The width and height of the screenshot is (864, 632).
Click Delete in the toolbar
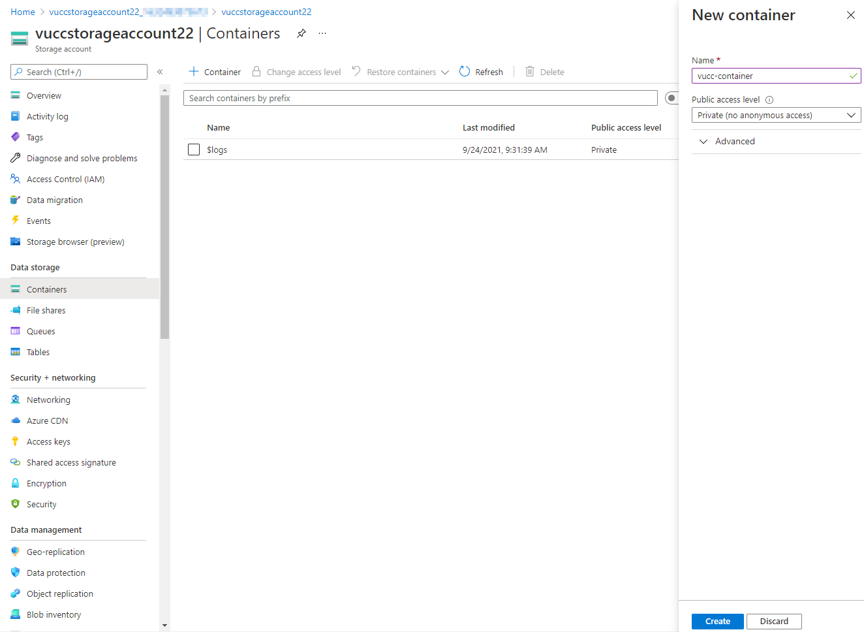[545, 72]
